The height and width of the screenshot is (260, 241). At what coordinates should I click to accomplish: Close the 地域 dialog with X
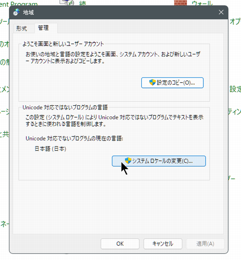[221, 12]
